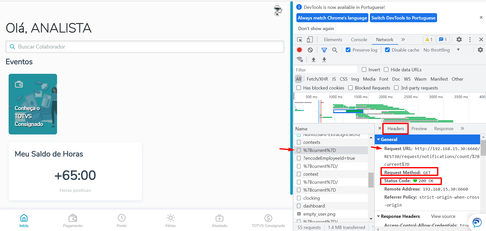Toggle the Preserve log checkbox
Image resolution: width=486 pixels, height=231 pixels.
pos(348,50)
